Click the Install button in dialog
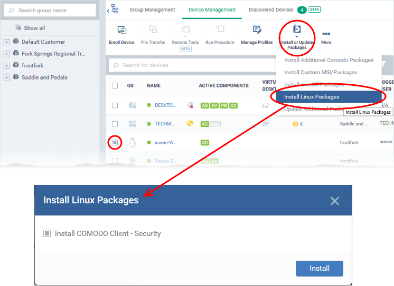394x286 pixels. (320, 269)
